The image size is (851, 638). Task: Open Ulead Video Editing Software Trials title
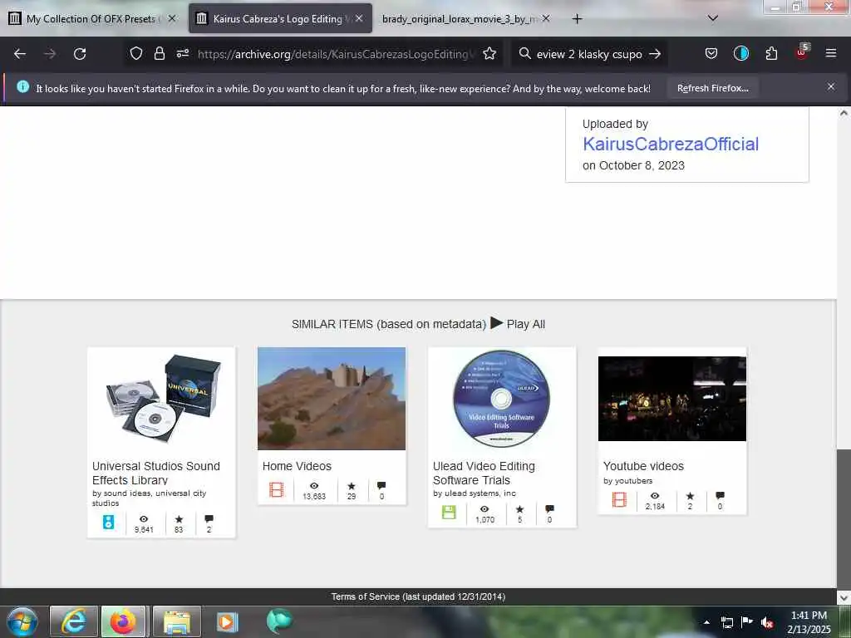click(x=484, y=473)
